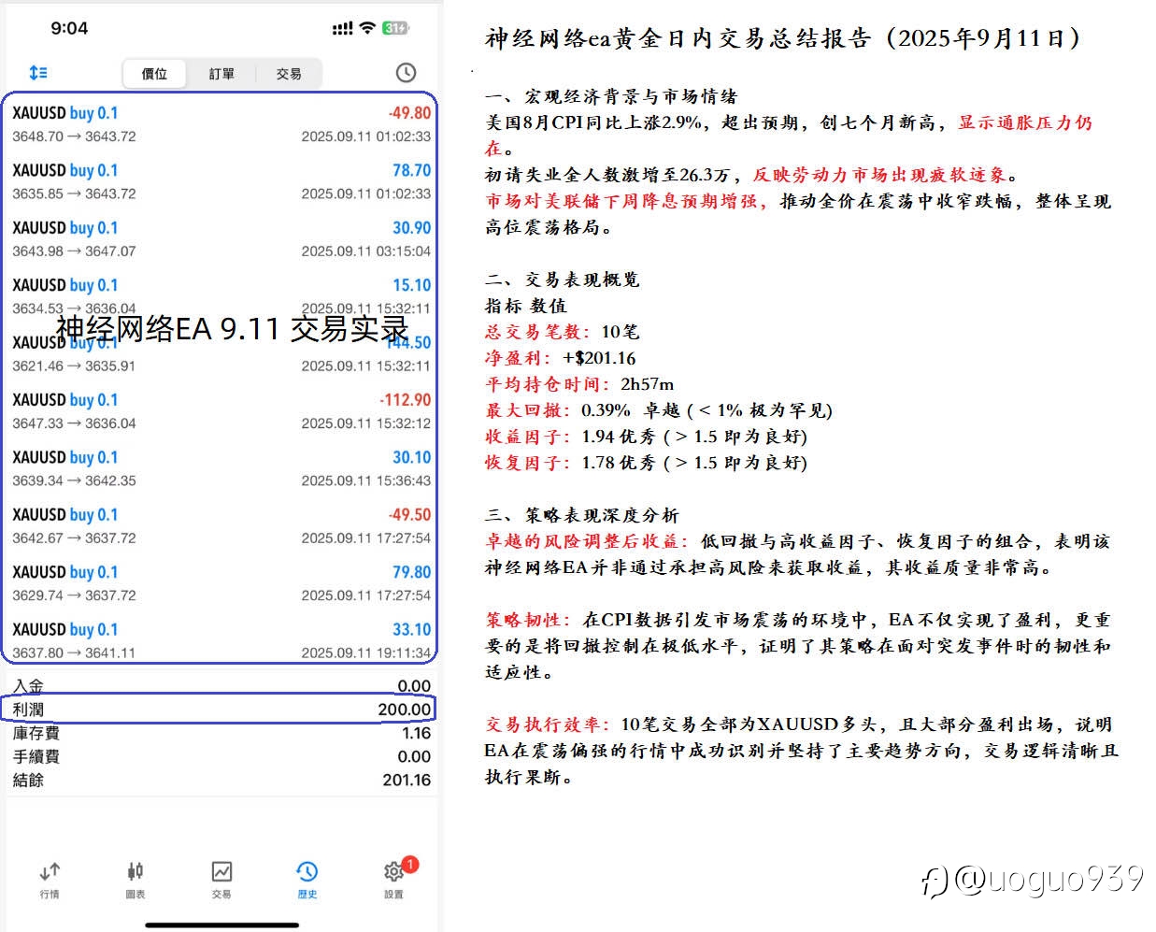Tap the battery indicator in status bar
Image resolution: width=1156 pixels, height=932 pixels.
(x=395, y=28)
